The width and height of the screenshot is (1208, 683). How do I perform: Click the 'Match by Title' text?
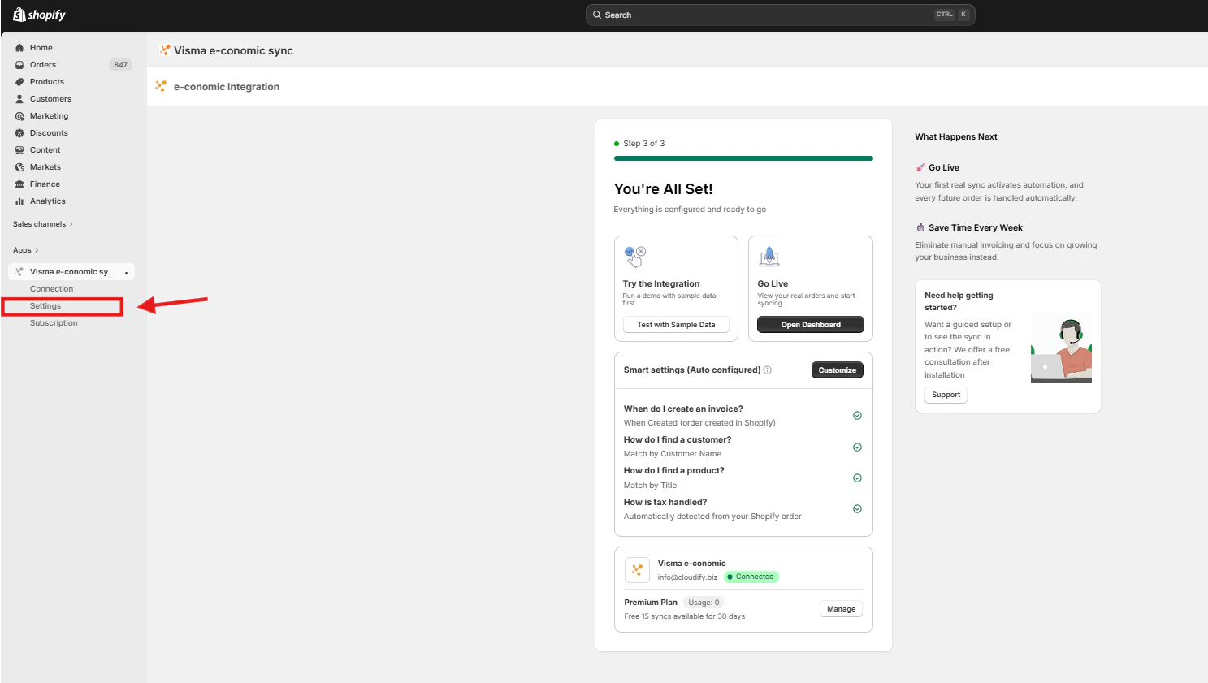click(x=650, y=486)
